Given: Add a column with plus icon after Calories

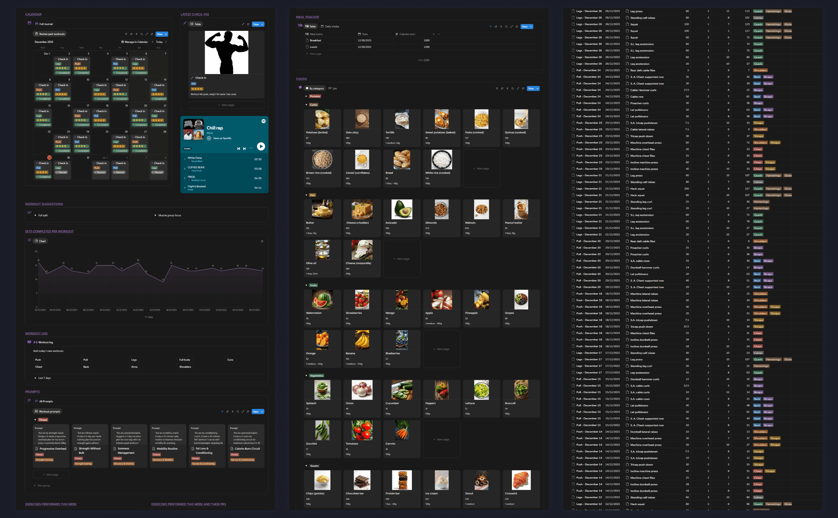Looking at the screenshot, I should (x=433, y=34).
